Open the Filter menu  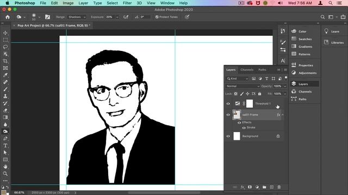[x=127, y=3]
